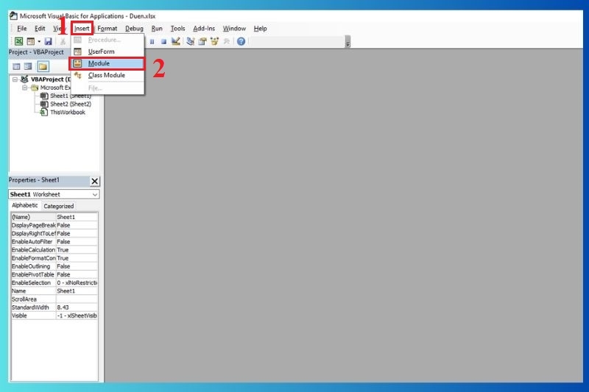Open the Help menu
Screen dimensions: 589x392
click(x=261, y=29)
